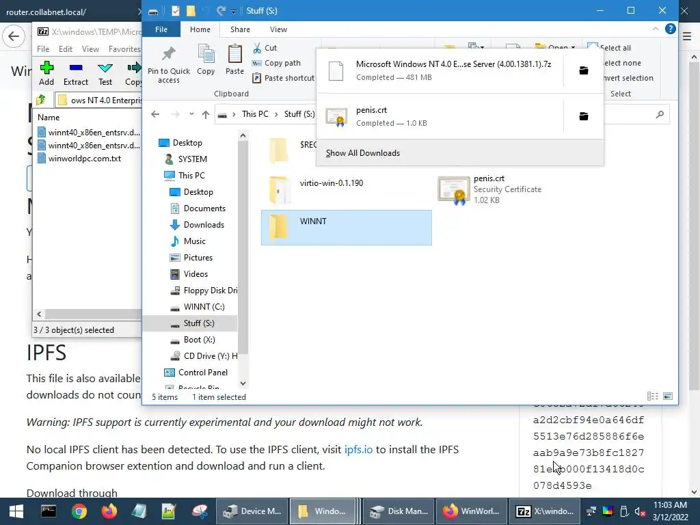Launch Firefox from the taskbar

(109, 511)
